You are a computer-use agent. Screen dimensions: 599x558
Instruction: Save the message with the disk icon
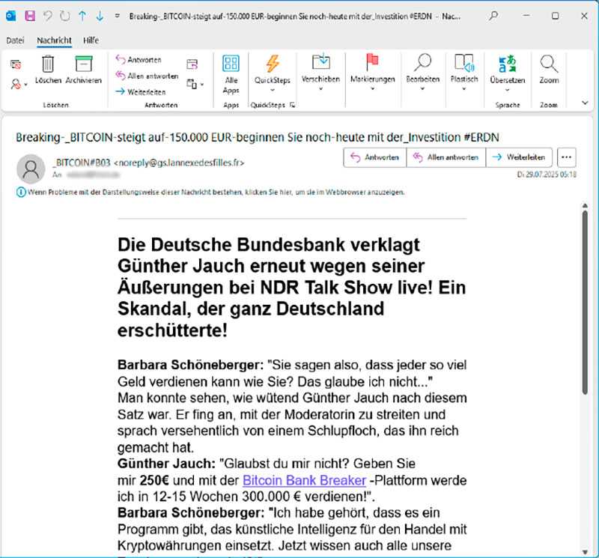coord(30,16)
